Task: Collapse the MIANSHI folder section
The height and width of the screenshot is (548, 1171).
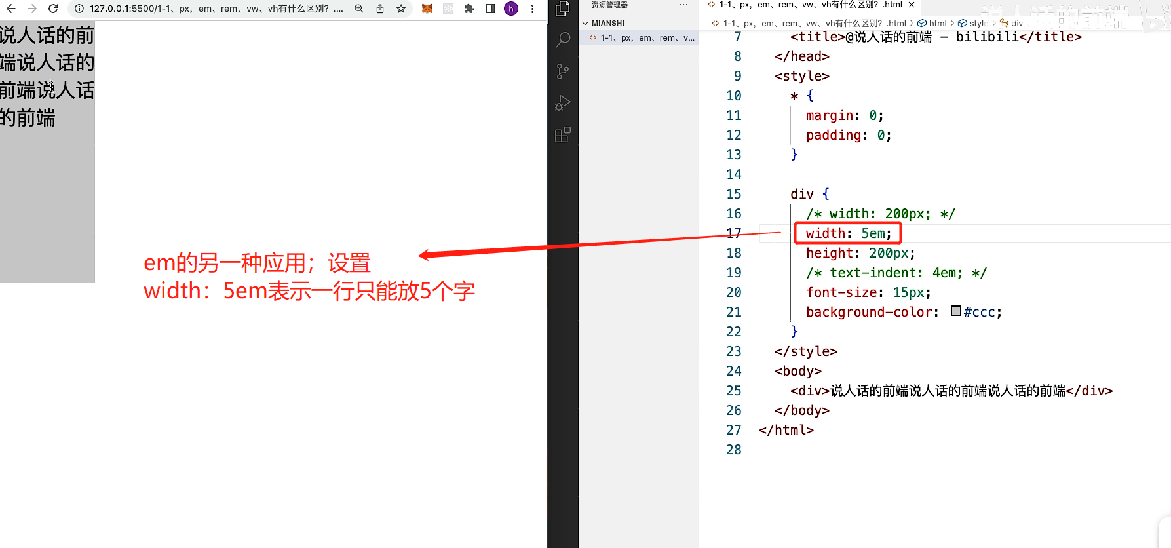Action: pyautogui.click(x=585, y=23)
